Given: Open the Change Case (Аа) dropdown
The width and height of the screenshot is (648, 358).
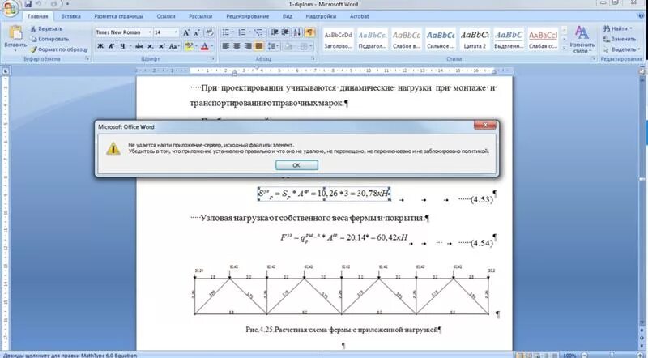Looking at the screenshot, I should tap(173, 46).
